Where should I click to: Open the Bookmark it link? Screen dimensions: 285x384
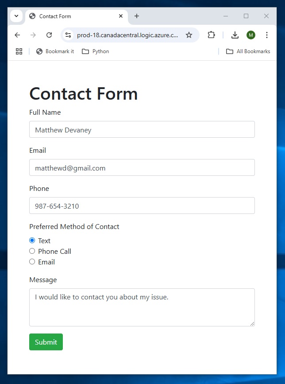tap(55, 51)
